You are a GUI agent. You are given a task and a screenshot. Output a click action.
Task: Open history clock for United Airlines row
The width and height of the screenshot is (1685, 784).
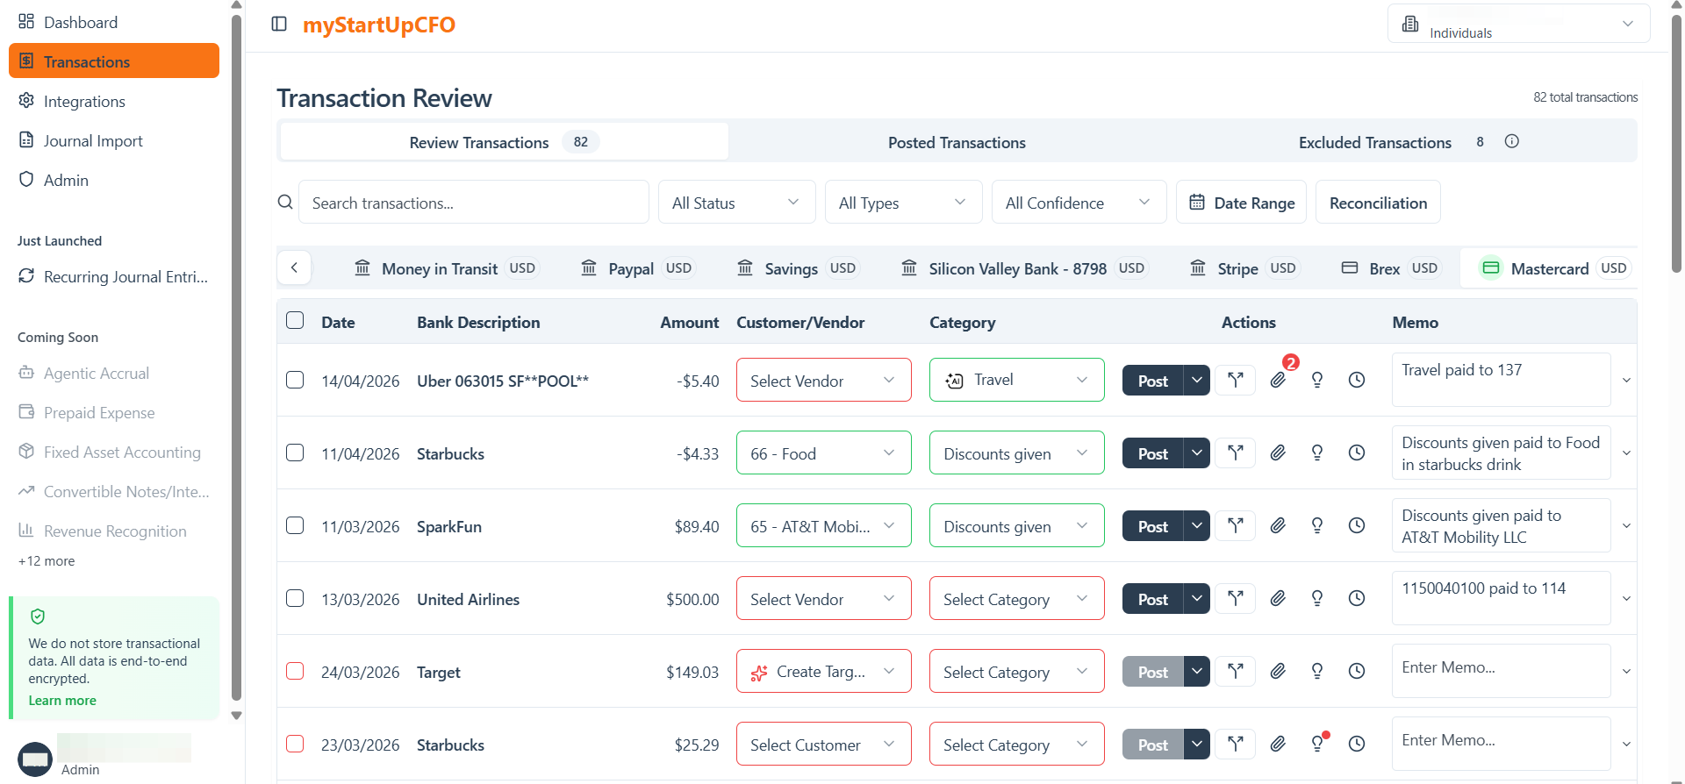click(1357, 598)
